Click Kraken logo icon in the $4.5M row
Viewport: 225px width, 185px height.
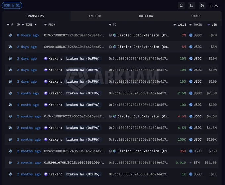(x=46, y=128)
